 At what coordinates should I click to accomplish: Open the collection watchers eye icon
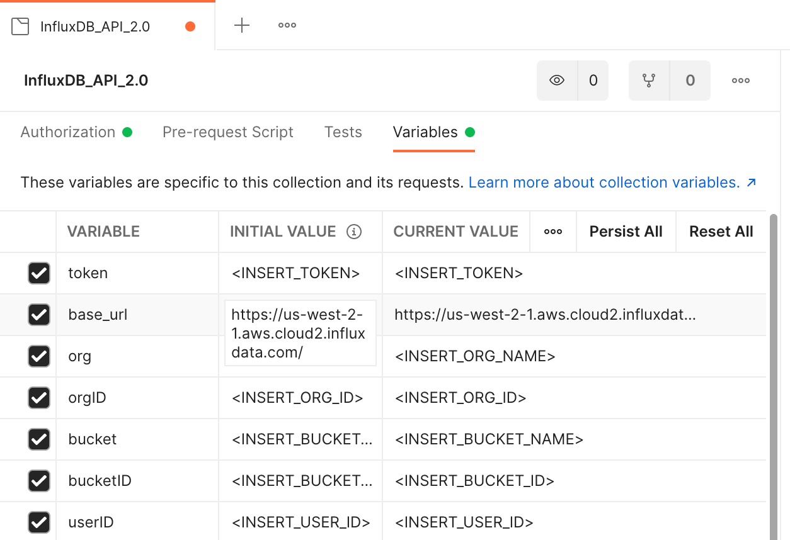coord(556,80)
